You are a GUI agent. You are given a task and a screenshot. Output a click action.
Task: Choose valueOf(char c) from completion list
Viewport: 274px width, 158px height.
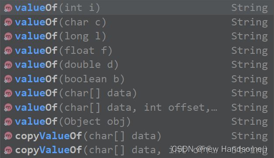click(x=137, y=22)
